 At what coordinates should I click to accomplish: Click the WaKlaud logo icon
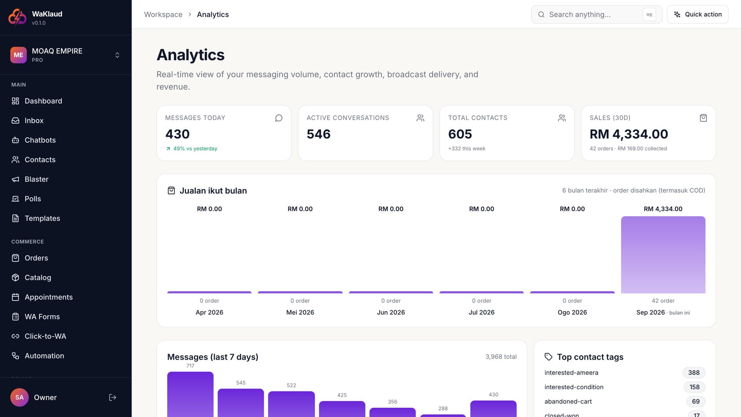pyautogui.click(x=17, y=17)
